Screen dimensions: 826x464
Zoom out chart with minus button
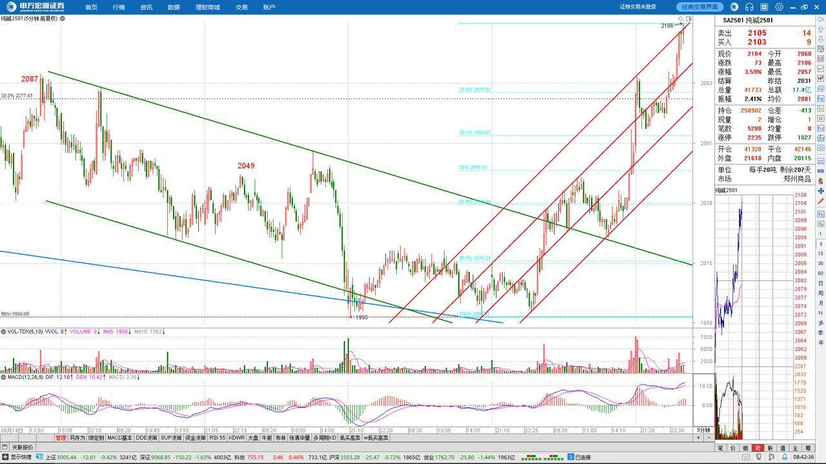[709, 438]
